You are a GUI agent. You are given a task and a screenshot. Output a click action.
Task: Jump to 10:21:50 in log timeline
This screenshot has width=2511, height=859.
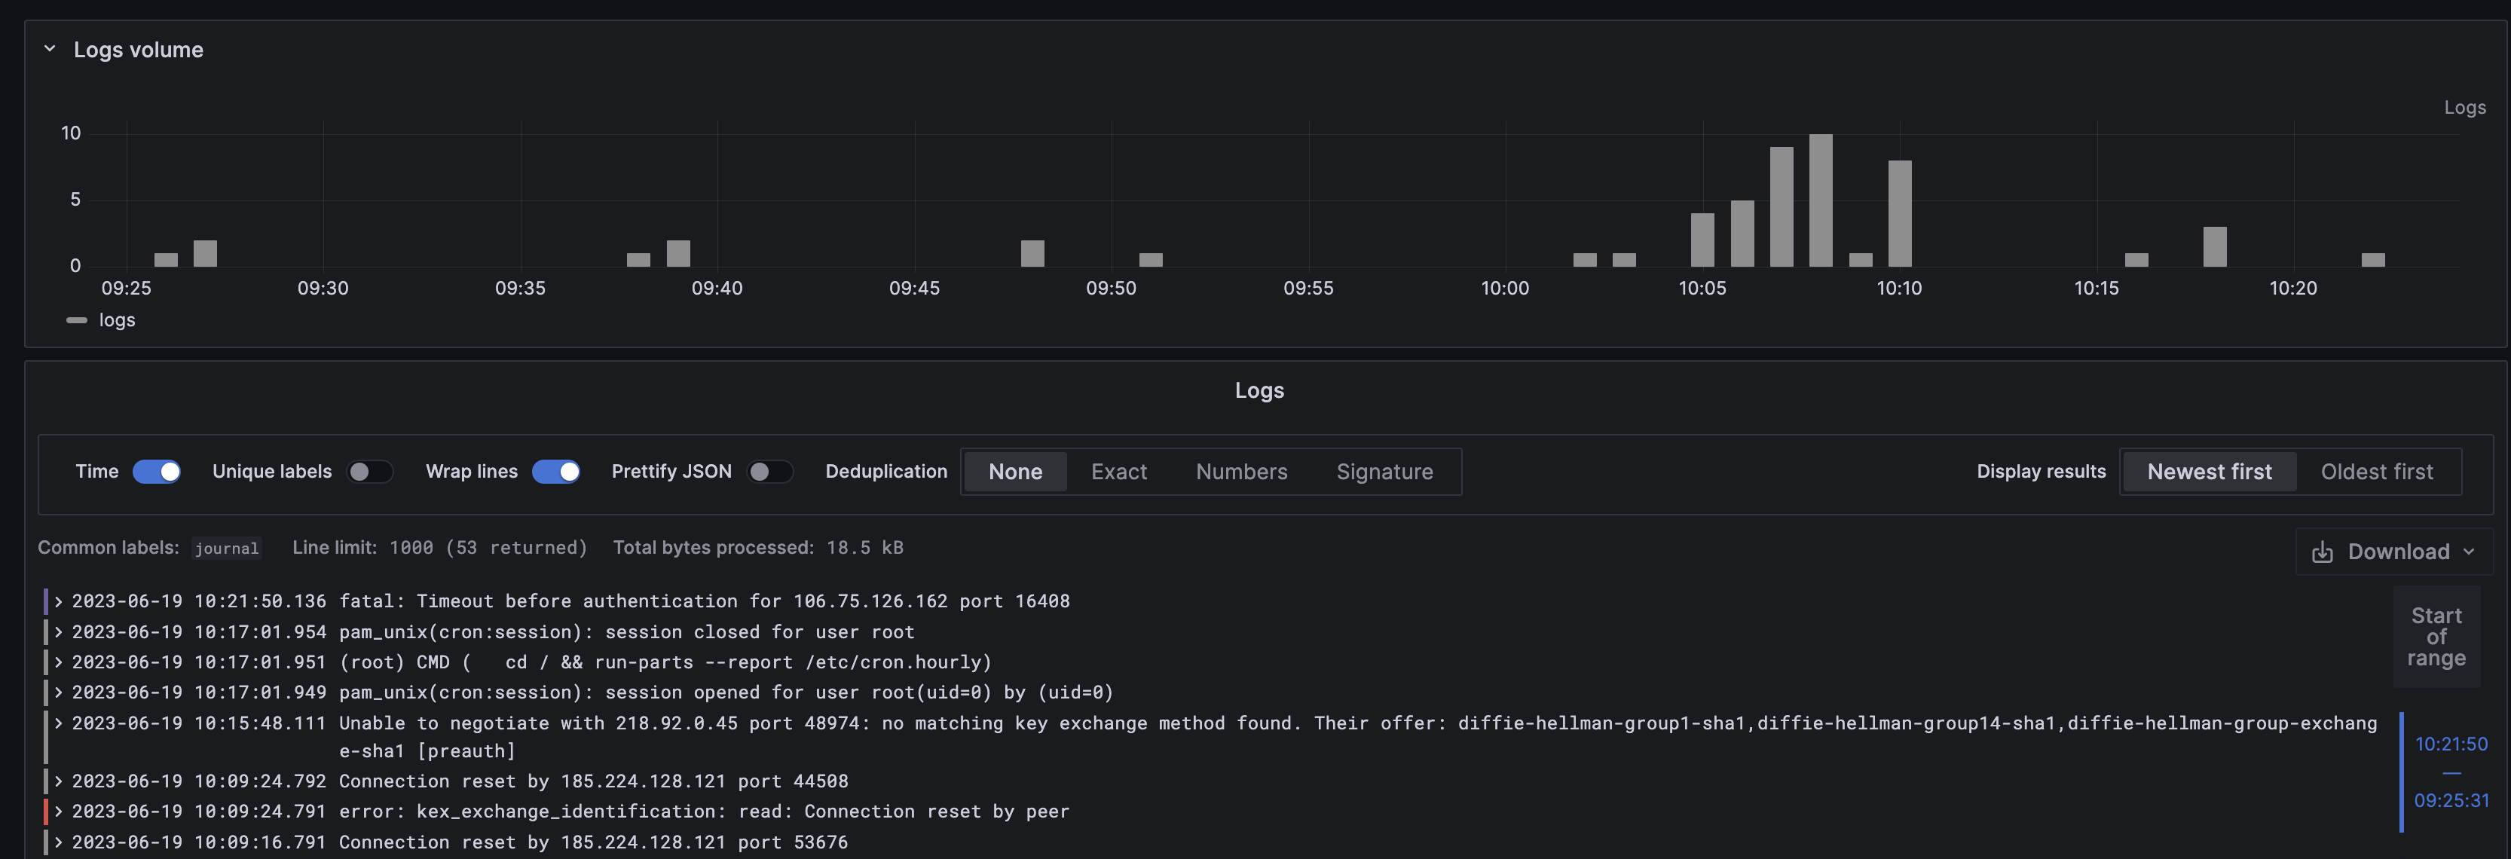2451,744
